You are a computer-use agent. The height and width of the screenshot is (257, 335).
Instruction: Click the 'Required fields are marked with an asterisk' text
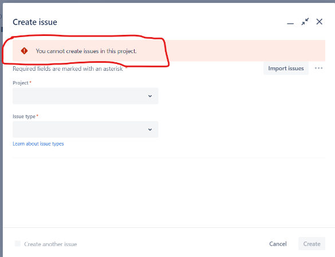point(68,69)
